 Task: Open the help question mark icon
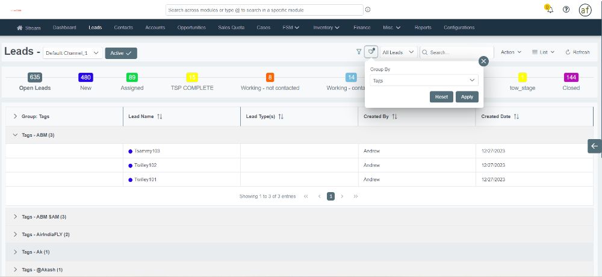pyautogui.click(x=566, y=10)
